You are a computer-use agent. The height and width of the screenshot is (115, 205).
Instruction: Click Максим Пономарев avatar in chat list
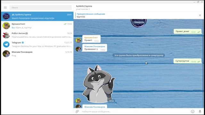click(x=6, y=54)
